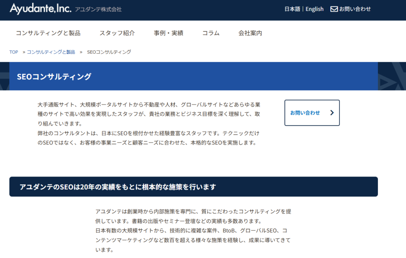This screenshot has height=258, width=406.
Task: Click the envelope icon in the header
Action: [334, 9]
